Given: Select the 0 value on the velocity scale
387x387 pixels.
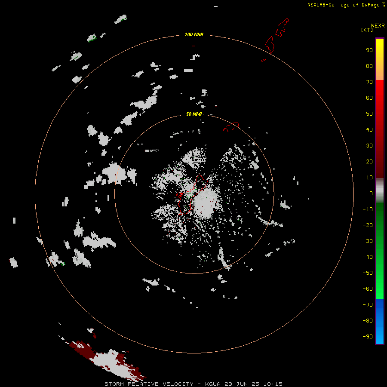Looking at the screenshot, I should pyautogui.click(x=371, y=193).
